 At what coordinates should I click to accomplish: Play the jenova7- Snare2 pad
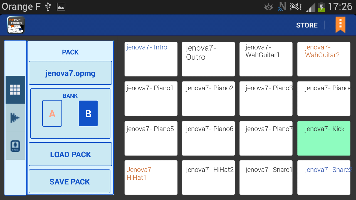pos(324,177)
